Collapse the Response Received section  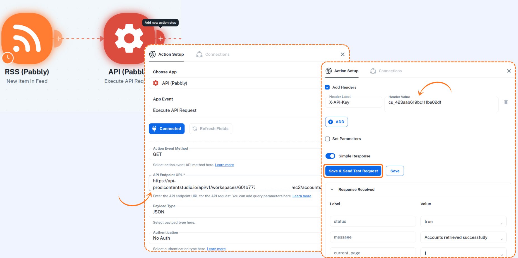coord(332,189)
